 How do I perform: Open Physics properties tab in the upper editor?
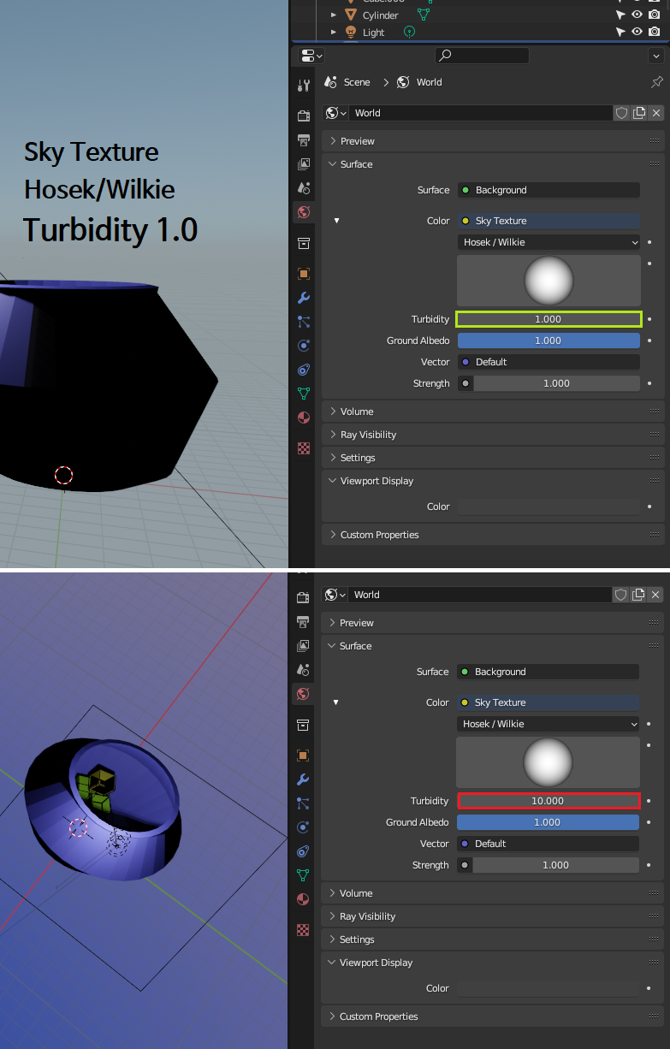tap(304, 346)
